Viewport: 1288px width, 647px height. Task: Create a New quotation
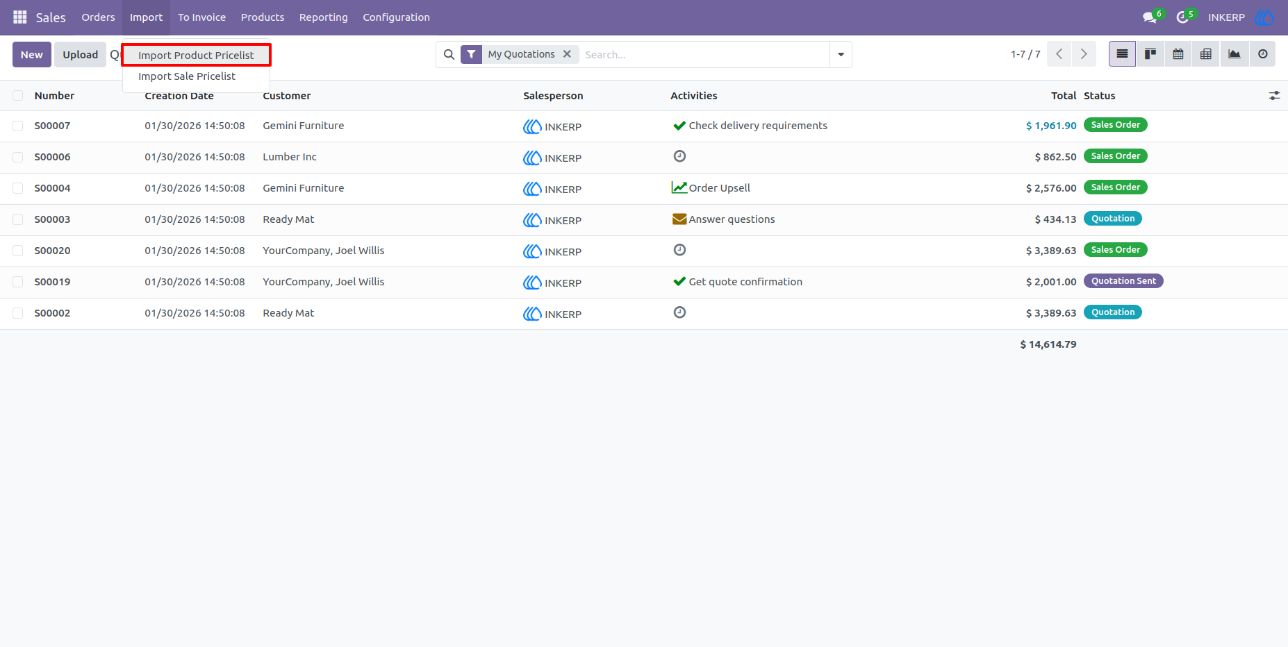32,55
